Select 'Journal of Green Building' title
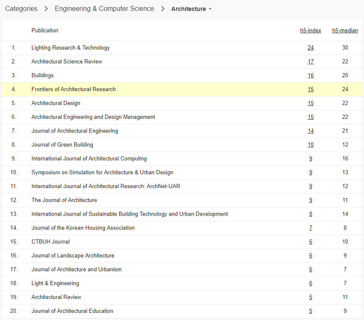This screenshot has height=320, width=364. pyautogui.click(x=62, y=145)
